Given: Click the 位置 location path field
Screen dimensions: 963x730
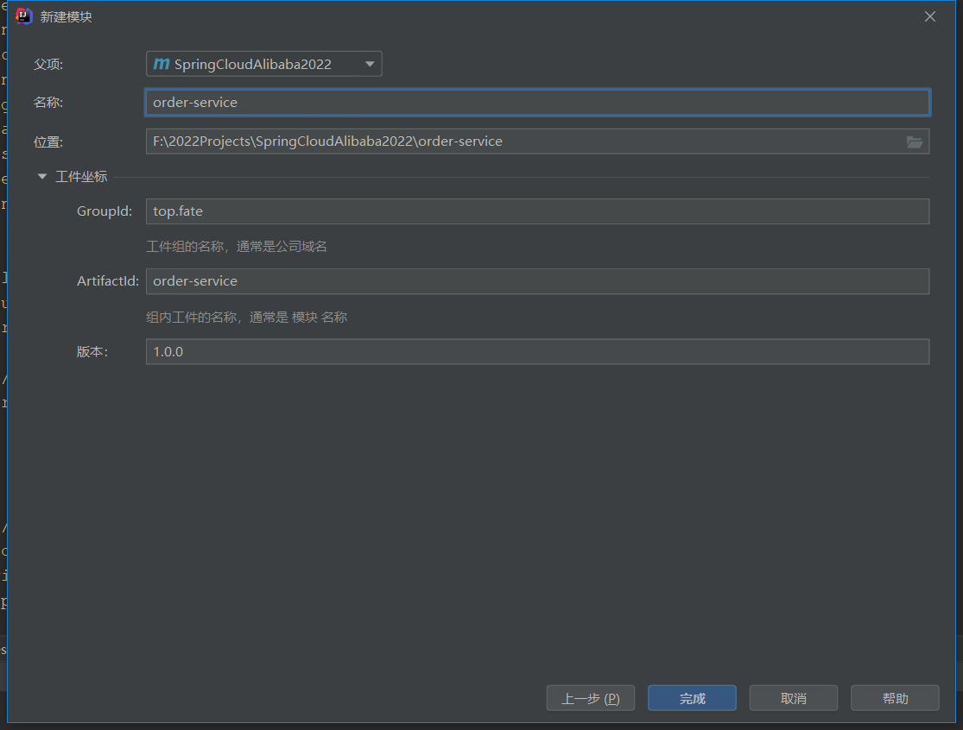Looking at the screenshot, I should tap(537, 142).
